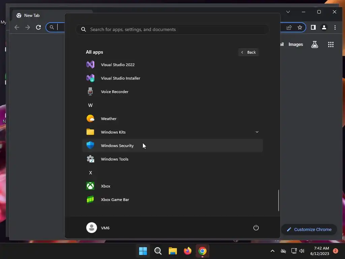Open Search Labs flask icon
This screenshot has width=345, height=259.
tap(315, 45)
